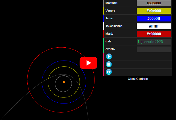The image size is (176, 120).
Task: Click the empty evento input field
Action: coord(154,49)
